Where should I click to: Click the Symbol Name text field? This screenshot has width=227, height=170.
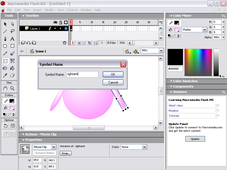pyautogui.click(x=82, y=75)
